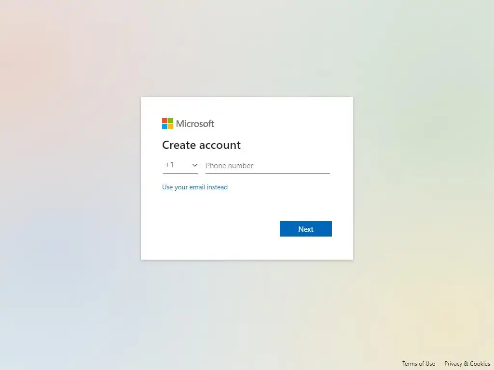Click the blue Next button
The height and width of the screenshot is (370, 494).
pos(305,229)
